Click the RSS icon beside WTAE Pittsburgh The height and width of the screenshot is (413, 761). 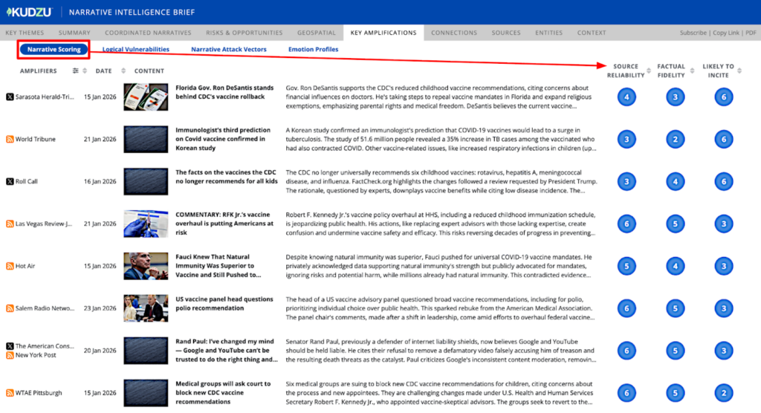(x=10, y=393)
